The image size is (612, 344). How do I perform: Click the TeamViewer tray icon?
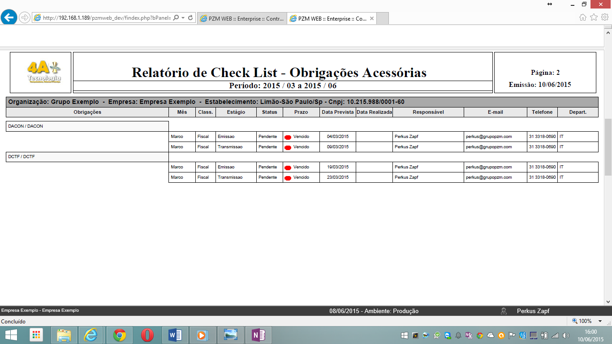coord(448,335)
